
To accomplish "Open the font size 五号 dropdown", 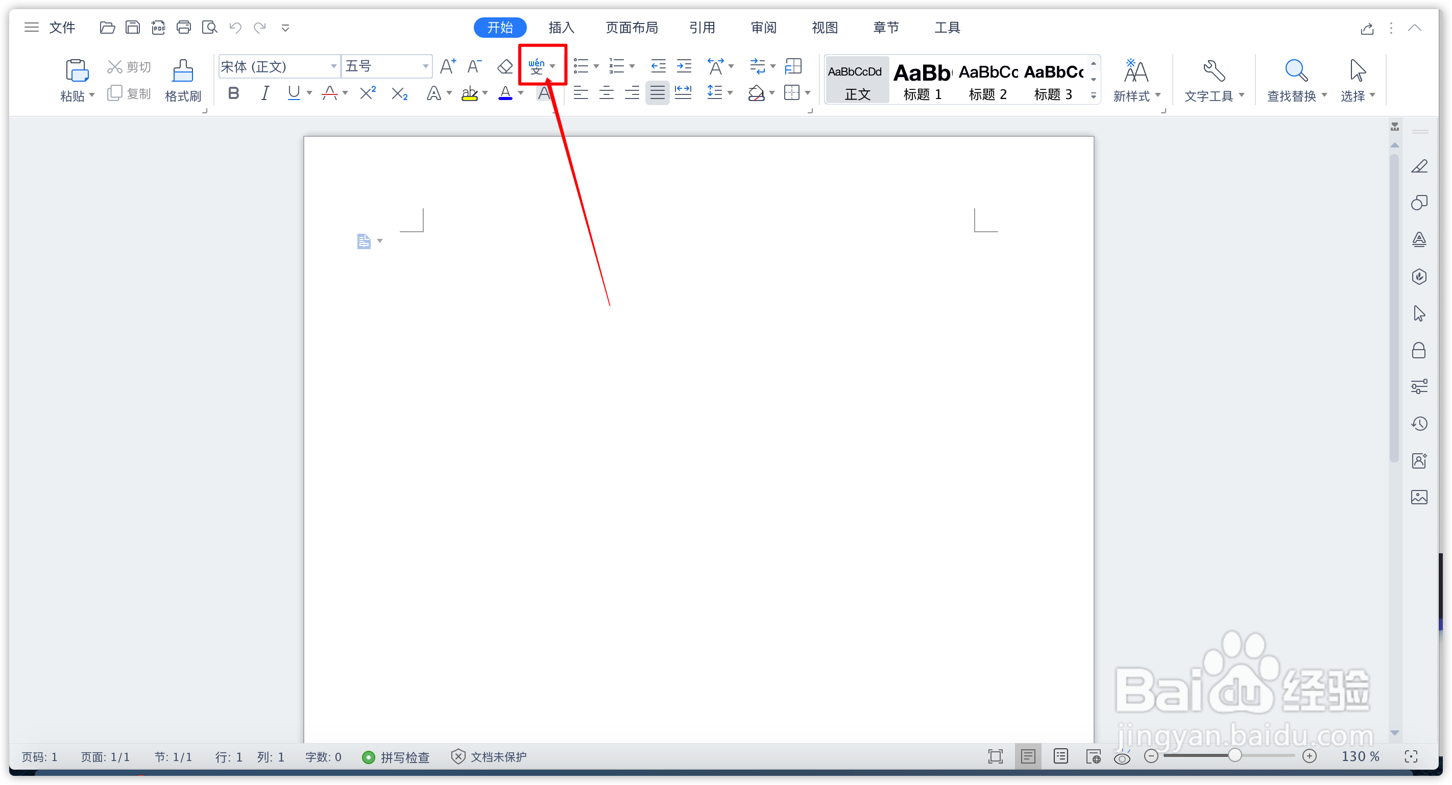I will tap(425, 66).
